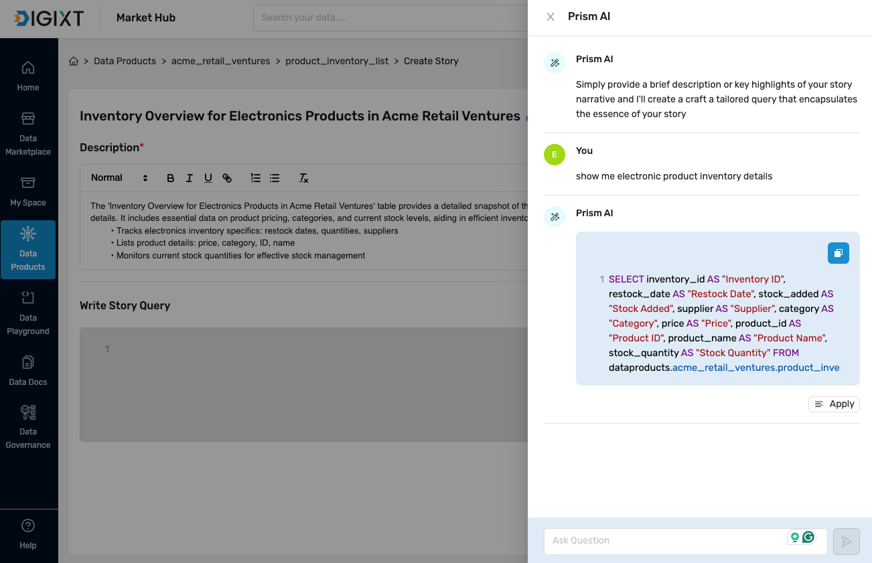Viewport: 872px width, 563px height.
Task: Insert a link in description
Action: [x=227, y=178]
